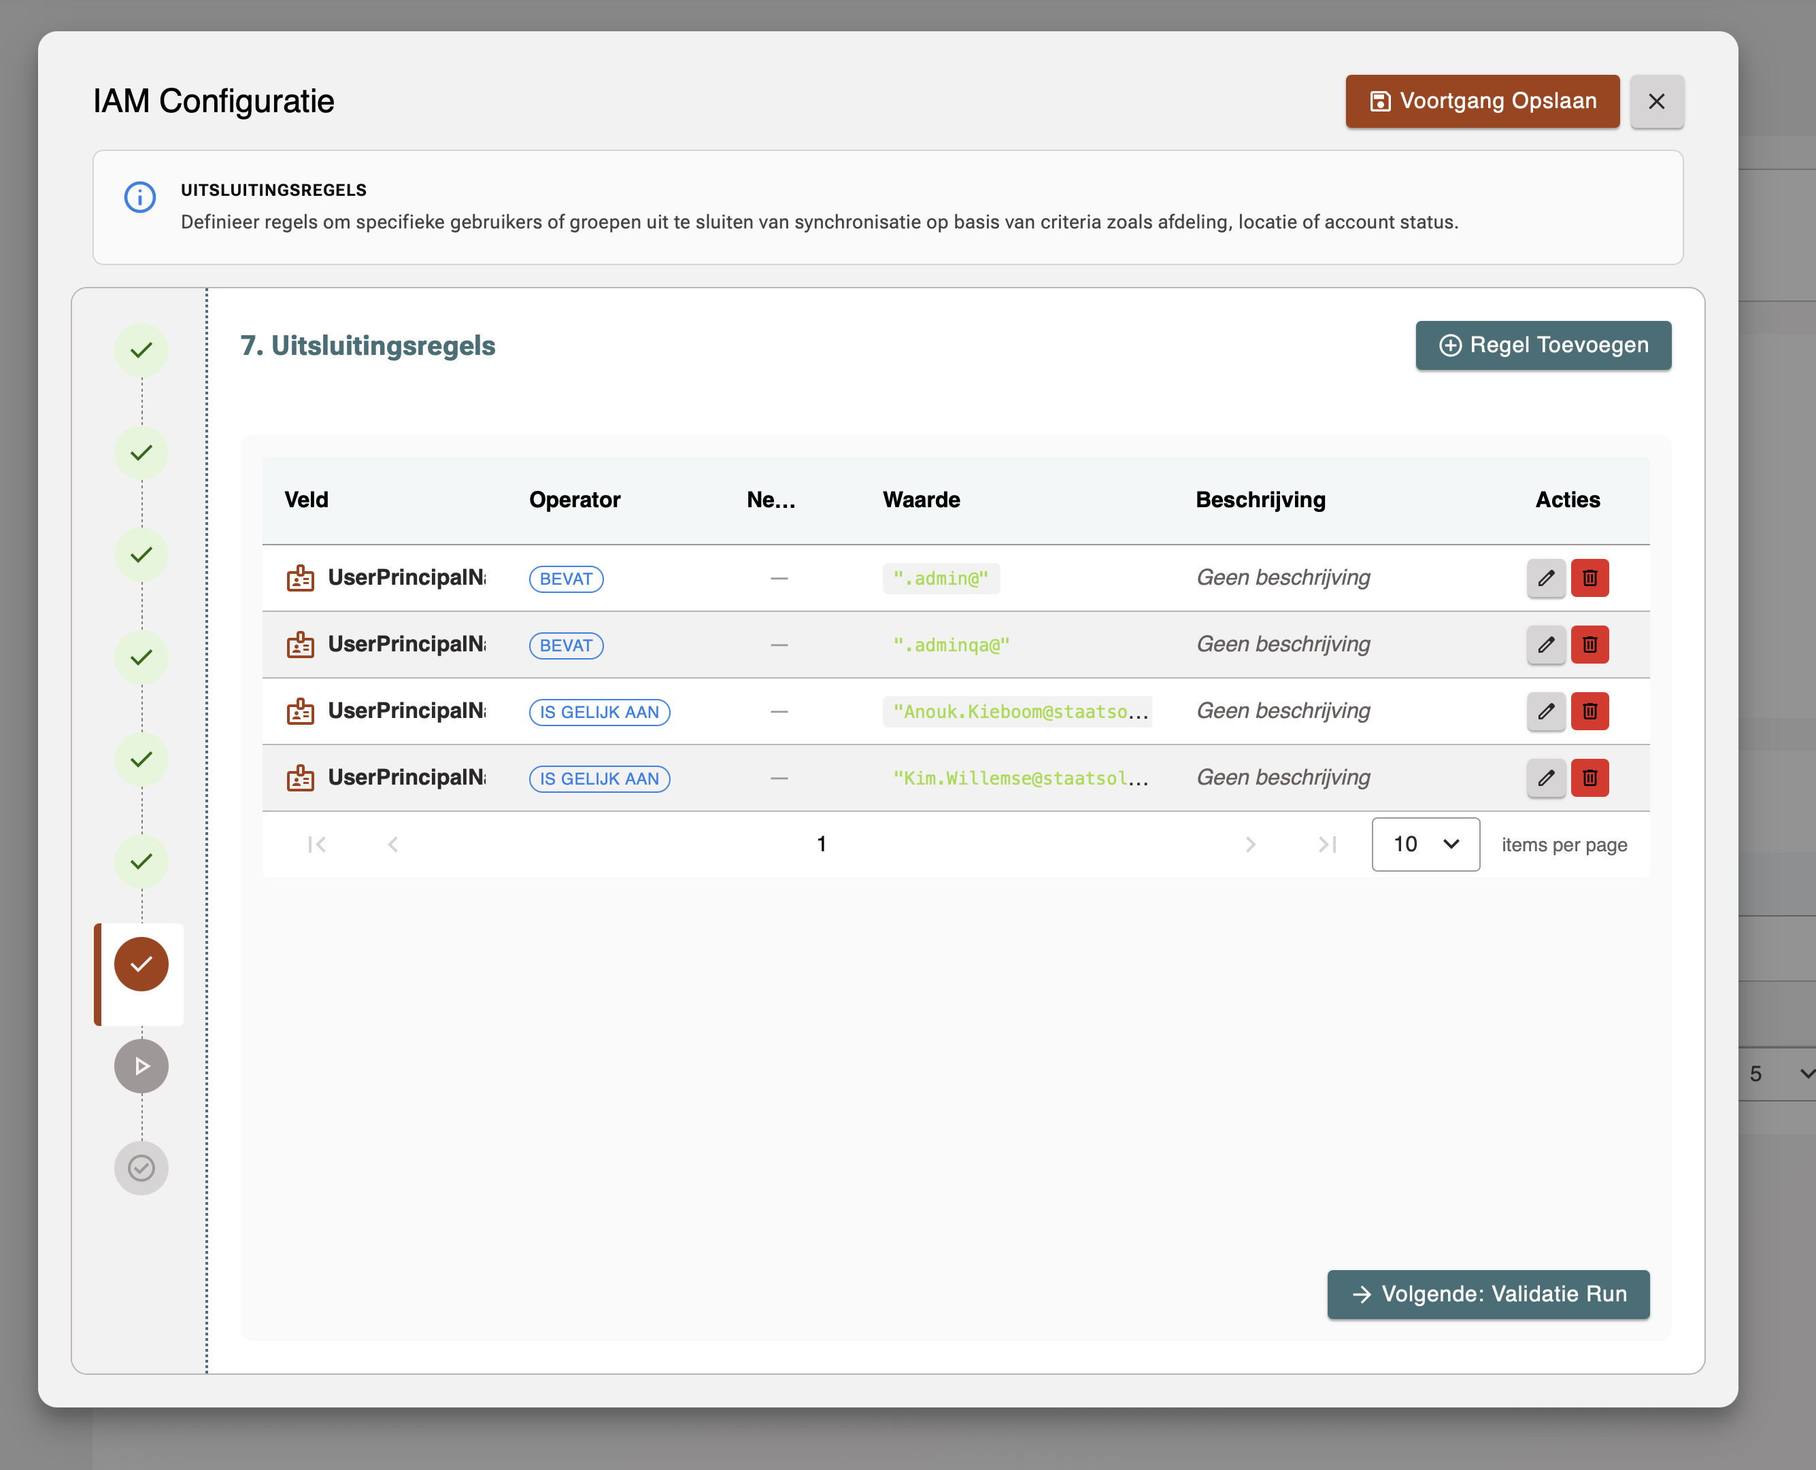Screen dimensions: 1816x1470
Task: Go to next page of rules
Action: (x=1250, y=844)
